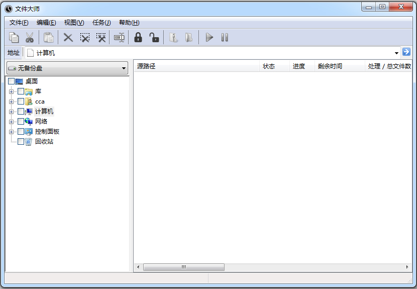The width and height of the screenshot is (417, 289).
Task: Check the 控制面板 checkbox
Action: 21,132
